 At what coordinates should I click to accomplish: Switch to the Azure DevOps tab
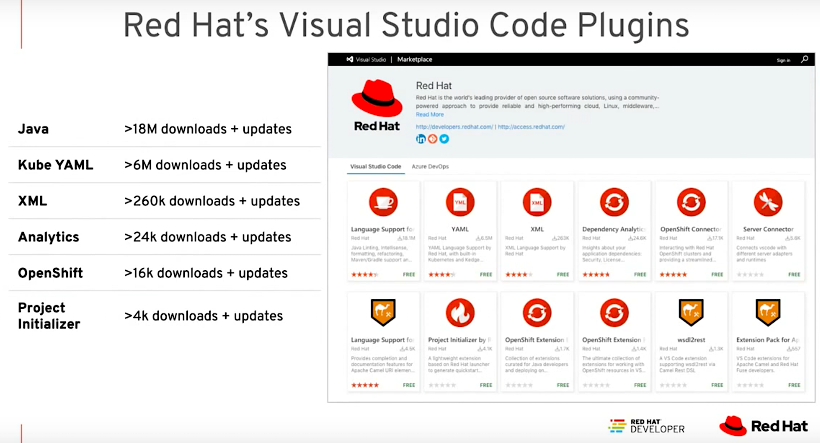point(430,167)
